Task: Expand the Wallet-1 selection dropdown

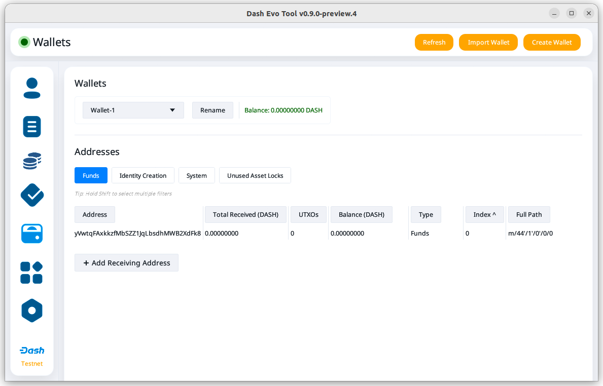Action: (133, 110)
